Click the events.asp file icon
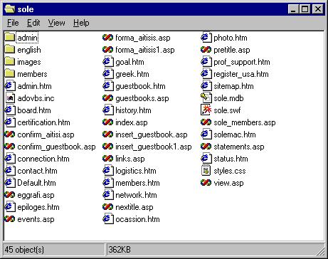 (10, 219)
